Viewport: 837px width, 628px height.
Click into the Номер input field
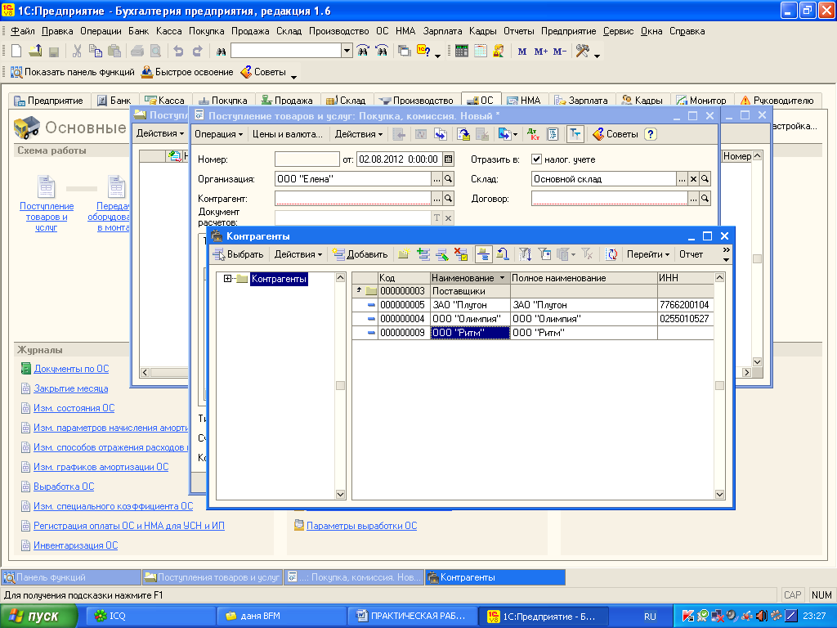click(x=307, y=159)
